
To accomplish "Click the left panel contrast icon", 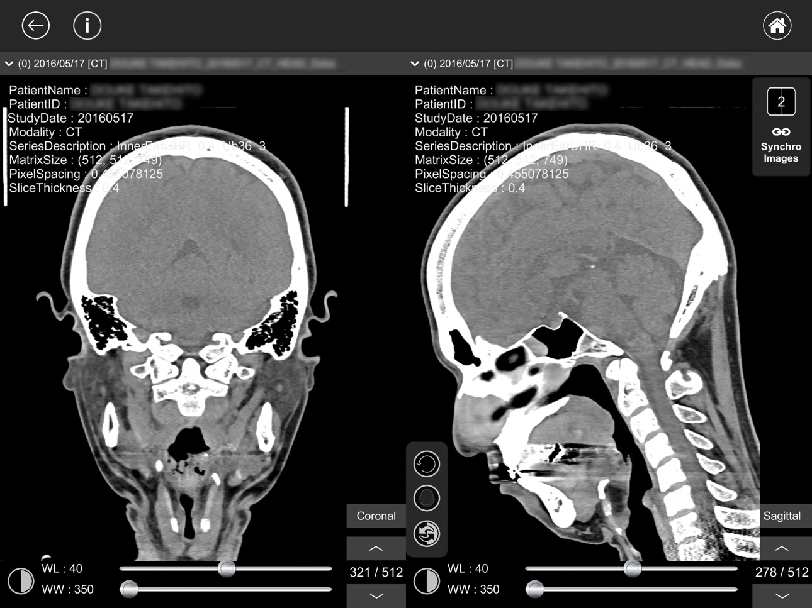I will [x=20, y=581].
